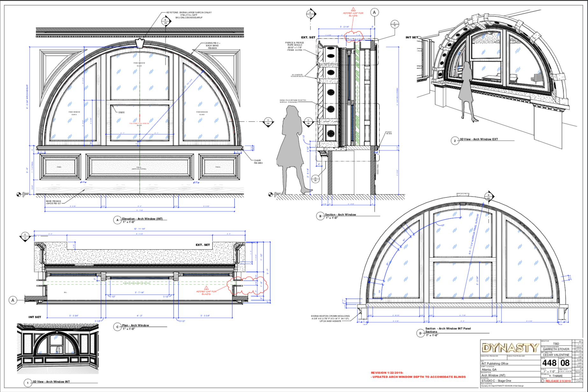Click the red revision triangle above the section
This screenshot has width=588, height=392.
click(353, 10)
